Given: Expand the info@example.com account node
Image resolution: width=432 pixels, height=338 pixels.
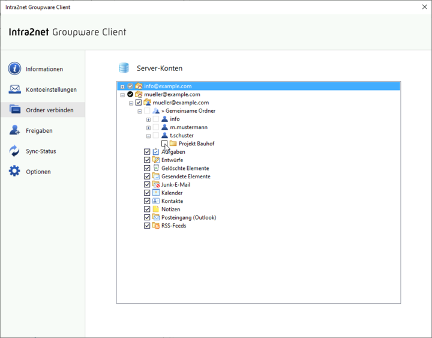Looking at the screenshot, I should (122, 86).
